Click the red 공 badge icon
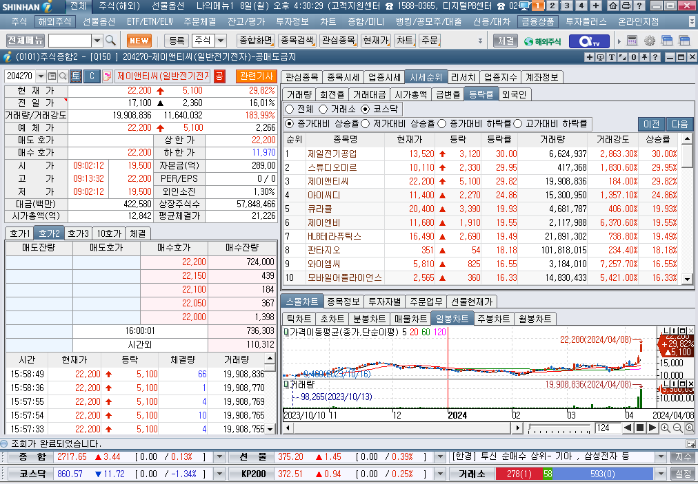 coord(219,76)
